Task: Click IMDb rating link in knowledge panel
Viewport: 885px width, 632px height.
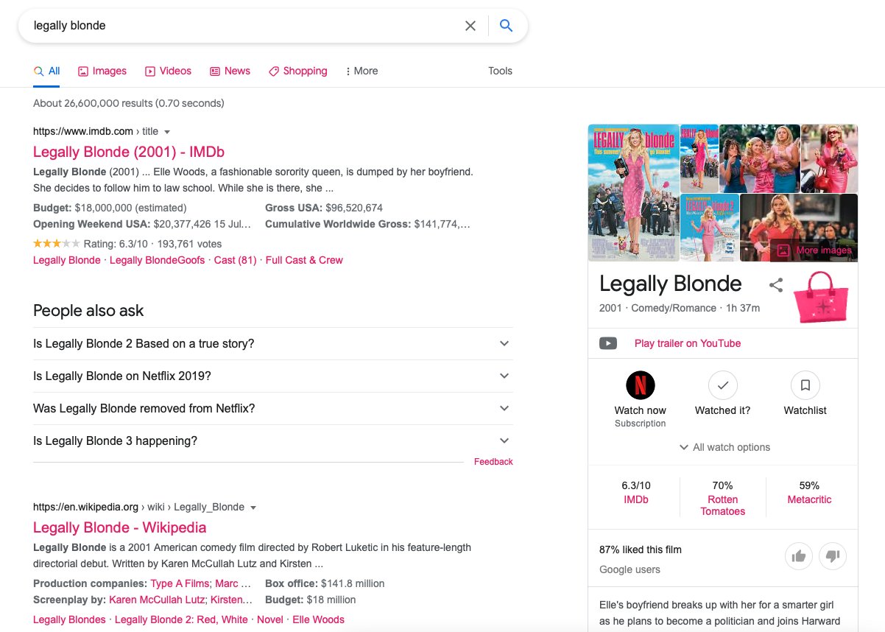Action: point(636,499)
